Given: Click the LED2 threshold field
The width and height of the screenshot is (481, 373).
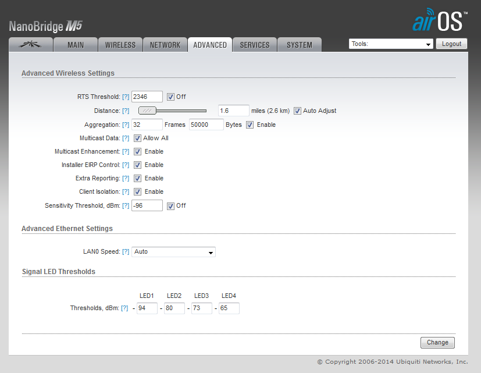Looking at the screenshot, I should [x=174, y=308].
